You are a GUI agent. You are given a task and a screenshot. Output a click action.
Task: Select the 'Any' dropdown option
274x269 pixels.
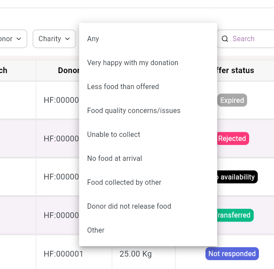click(93, 39)
